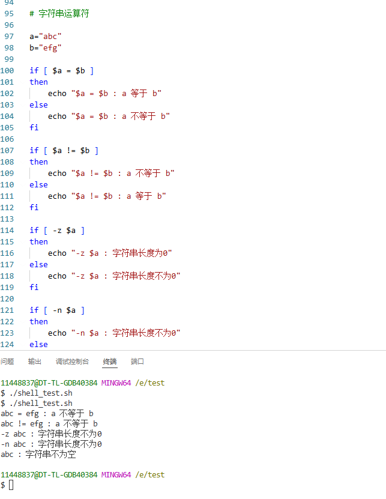This screenshot has height=499, width=386.
Task: Click the echo statement on line 111
Action: click(x=107, y=196)
